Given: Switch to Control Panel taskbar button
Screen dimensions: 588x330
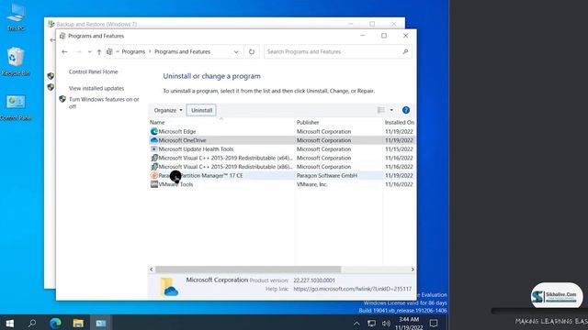Looking at the screenshot, I should click(x=101, y=323).
